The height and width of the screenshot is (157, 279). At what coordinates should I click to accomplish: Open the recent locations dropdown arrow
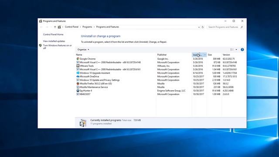tap(51, 27)
